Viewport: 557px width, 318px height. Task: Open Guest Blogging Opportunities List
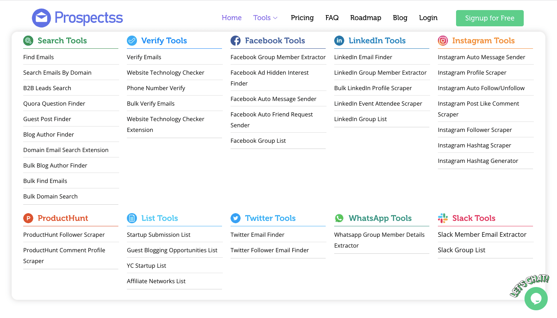[x=172, y=250]
